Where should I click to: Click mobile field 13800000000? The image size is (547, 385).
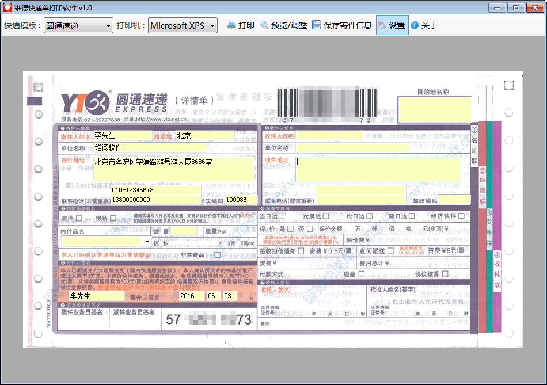(x=156, y=200)
